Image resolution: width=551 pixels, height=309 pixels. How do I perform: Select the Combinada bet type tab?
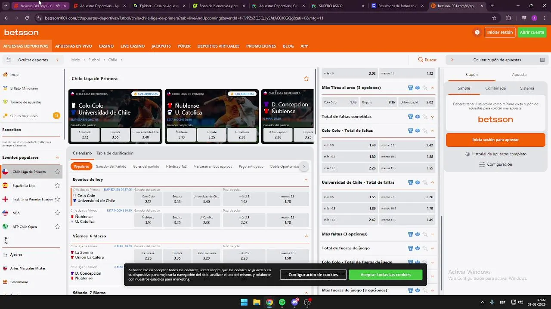click(495, 88)
